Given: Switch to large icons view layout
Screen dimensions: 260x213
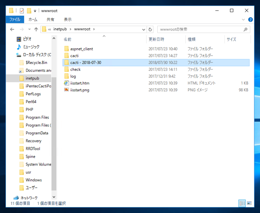Looking at the screenshot, I should pyautogui.click(x=249, y=203).
